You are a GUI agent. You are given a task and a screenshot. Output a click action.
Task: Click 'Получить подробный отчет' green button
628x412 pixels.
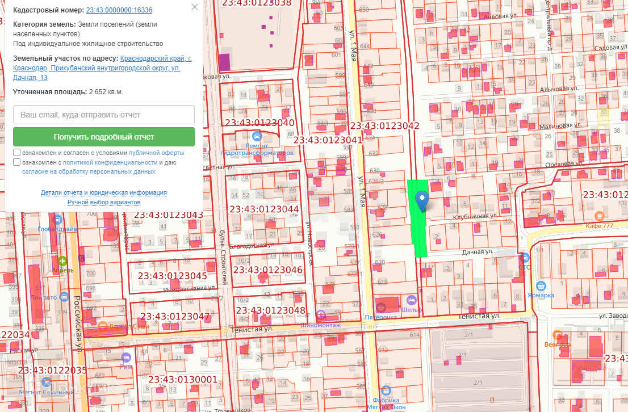point(104,137)
